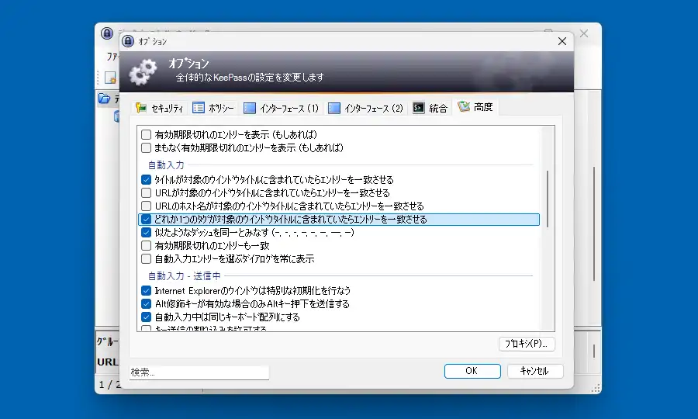Uncheck Internet Explorerのウインドウは特別な初期化 option
The height and width of the screenshot is (419, 698).
click(146, 291)
